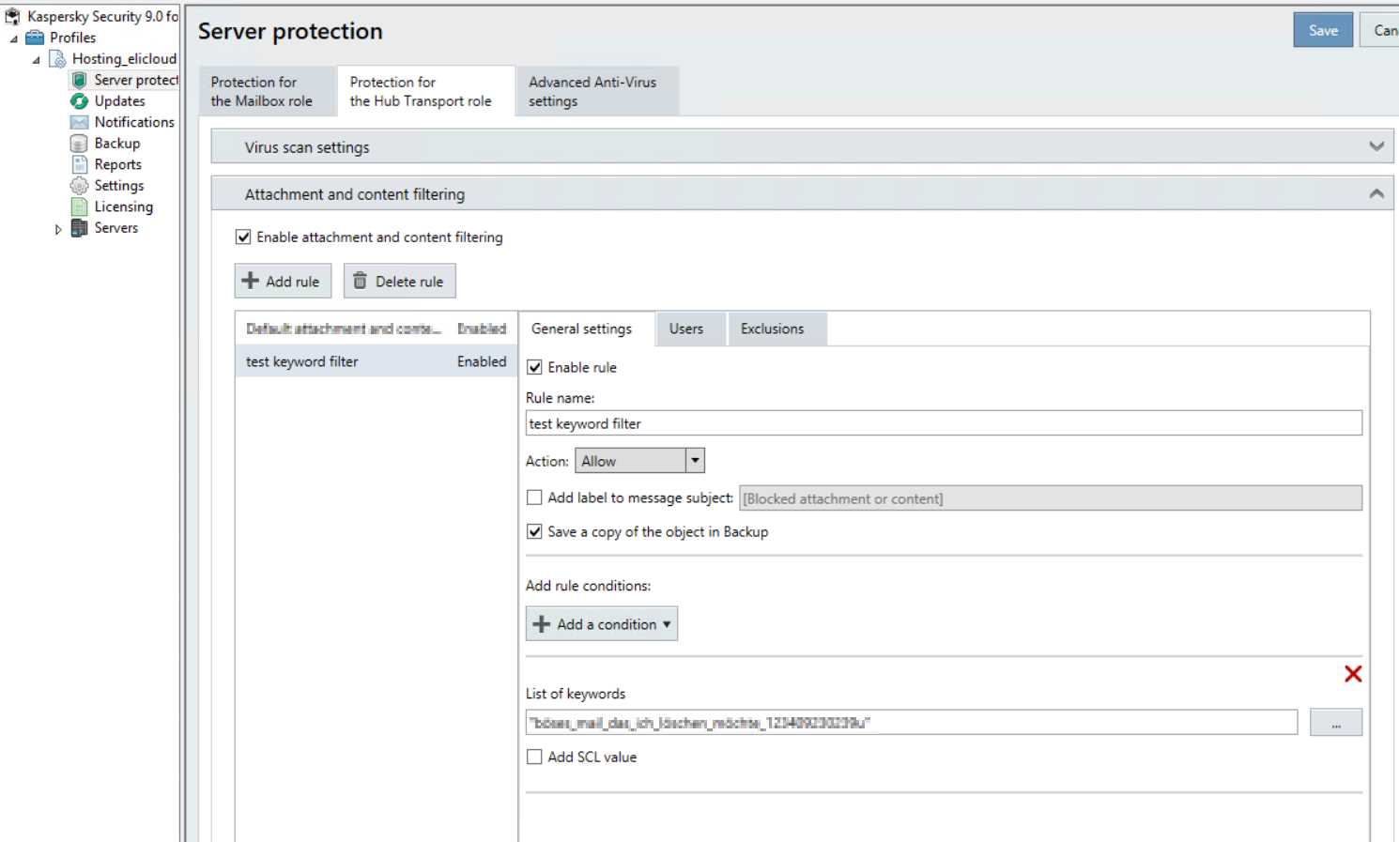Click the Licensing icon in the sidebar
The height and width of the screenshot is (842, 1399).
80,207
